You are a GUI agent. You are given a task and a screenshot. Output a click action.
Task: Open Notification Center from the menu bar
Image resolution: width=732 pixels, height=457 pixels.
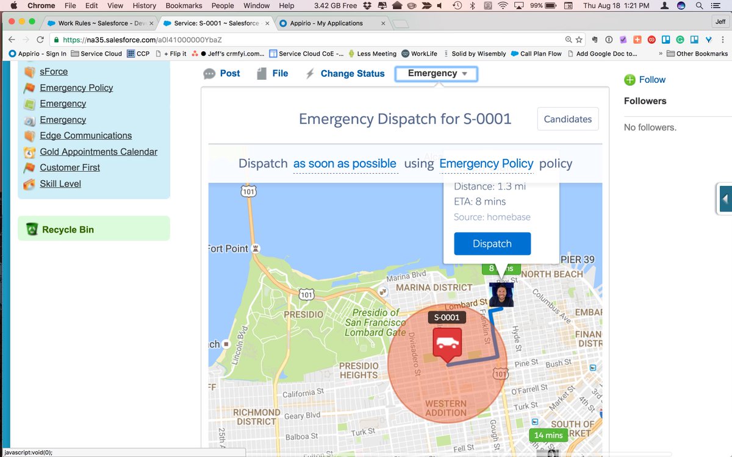tap(715, 5)
